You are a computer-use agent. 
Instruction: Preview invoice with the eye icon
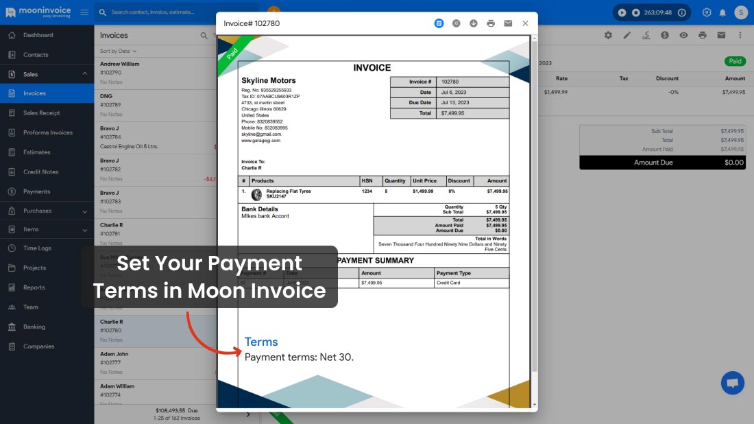683,35
